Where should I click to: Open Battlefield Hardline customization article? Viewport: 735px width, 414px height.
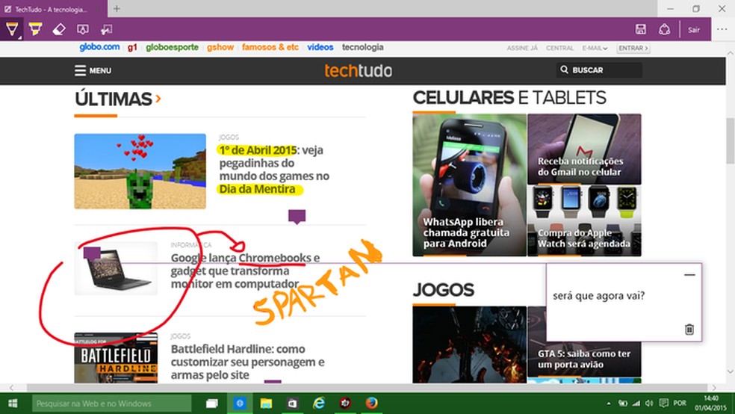click(247, 362)
